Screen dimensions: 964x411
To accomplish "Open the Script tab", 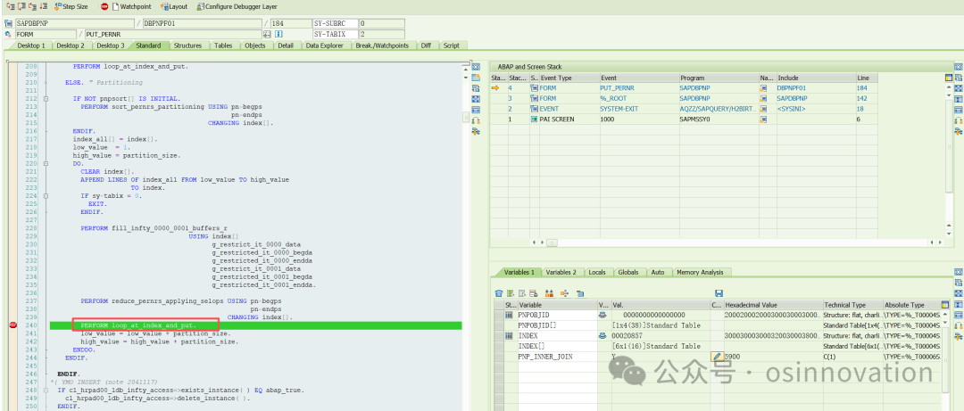I will tap(452, 45).
